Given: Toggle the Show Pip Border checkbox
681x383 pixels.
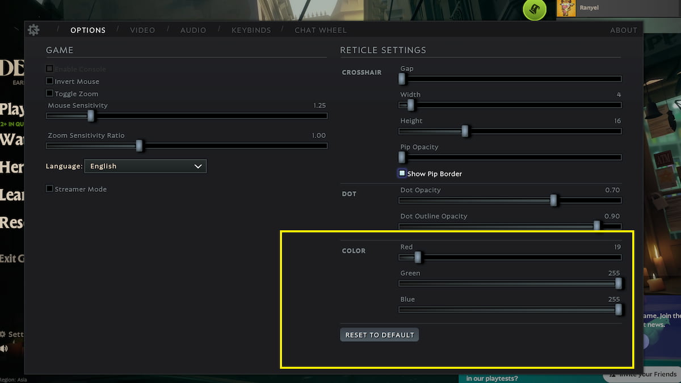Looking at the screenshot, I should (x=402, y=173).
